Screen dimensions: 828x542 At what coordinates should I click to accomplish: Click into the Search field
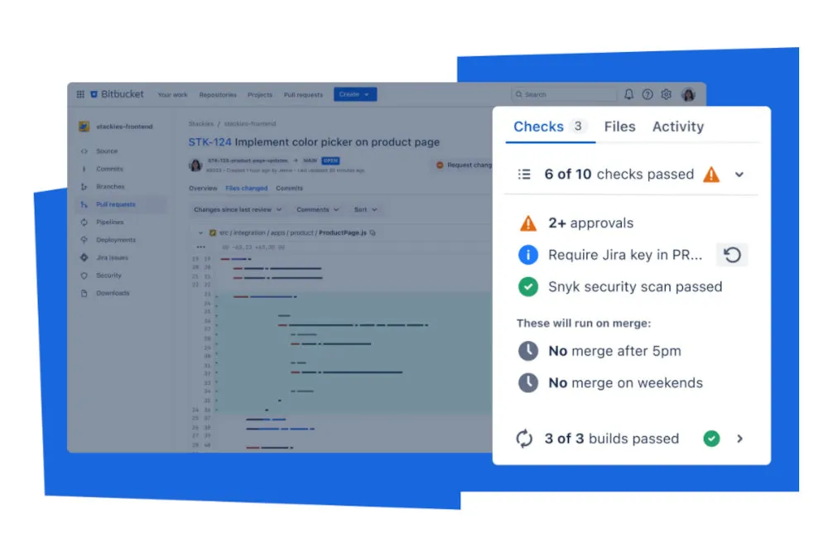[563, 94]
